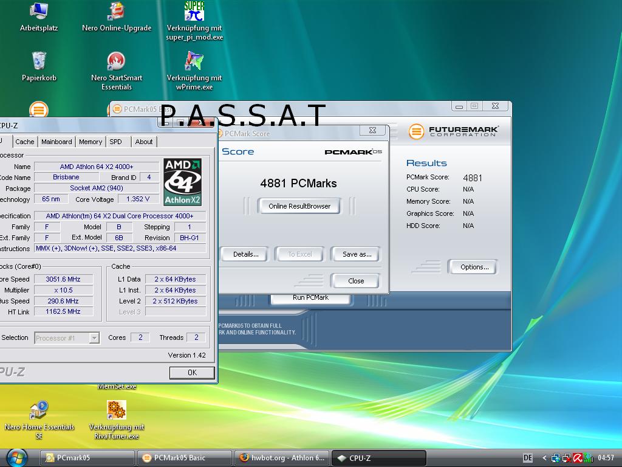Click the Windows Start orb
622x467 pixels.
pyautogui.click(x=16, y=458)
